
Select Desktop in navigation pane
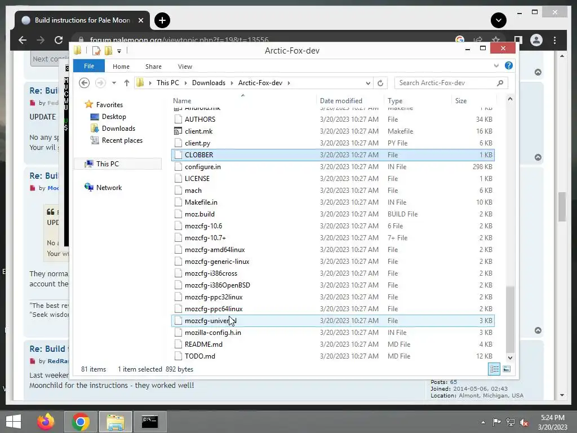point(114,117)
